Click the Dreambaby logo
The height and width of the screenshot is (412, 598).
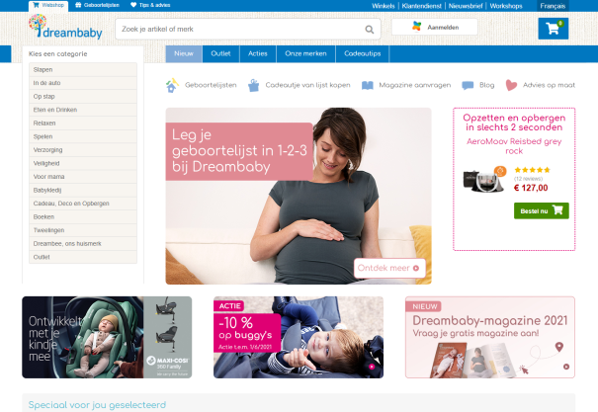tap(65, 27)
